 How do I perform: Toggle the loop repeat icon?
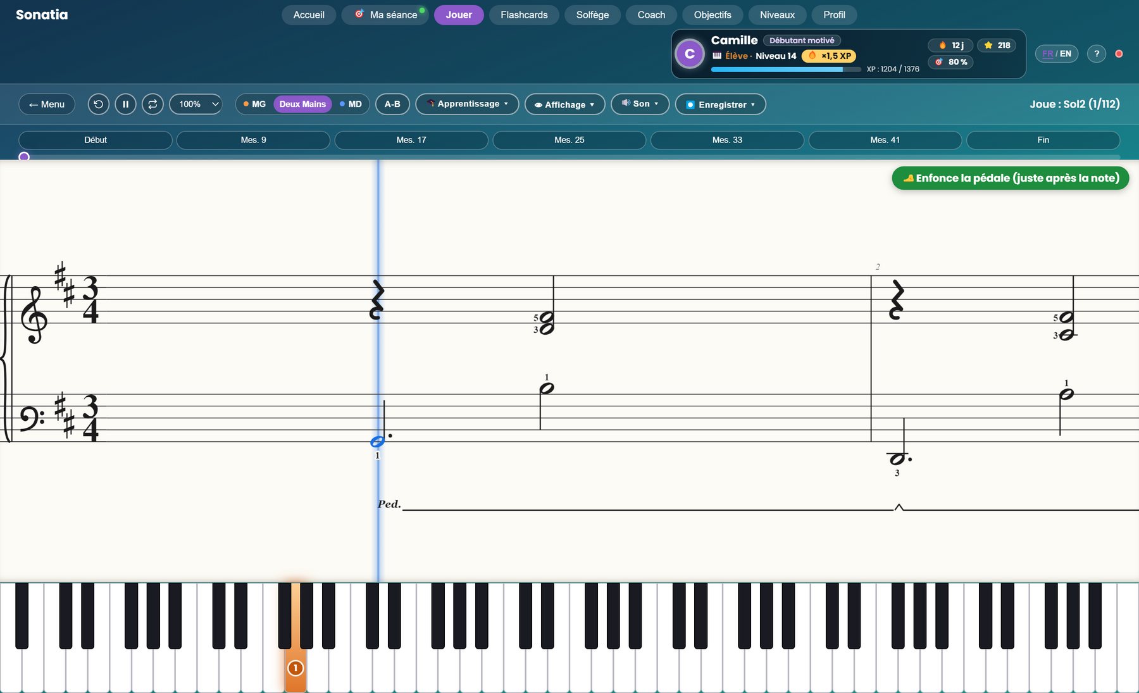tap(152, 104)
